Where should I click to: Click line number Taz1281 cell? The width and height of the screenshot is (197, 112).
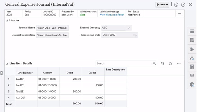point(26,91)
